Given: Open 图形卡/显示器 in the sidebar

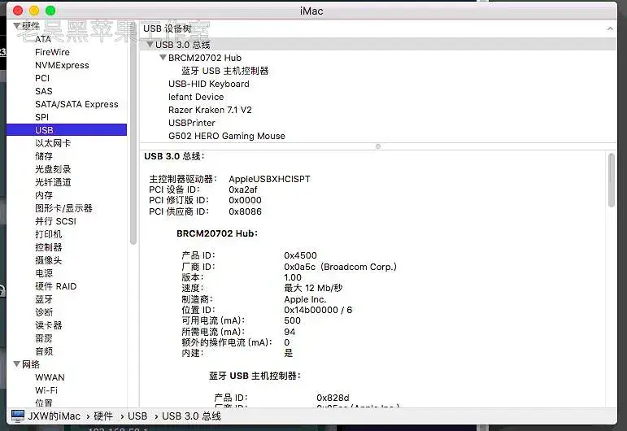Looking at the screenshot, I should coord(63,208).
